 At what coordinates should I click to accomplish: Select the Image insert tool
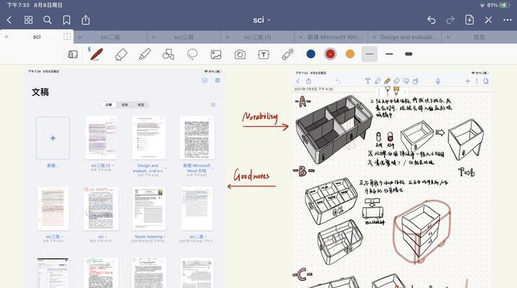(x=216, y=54)
